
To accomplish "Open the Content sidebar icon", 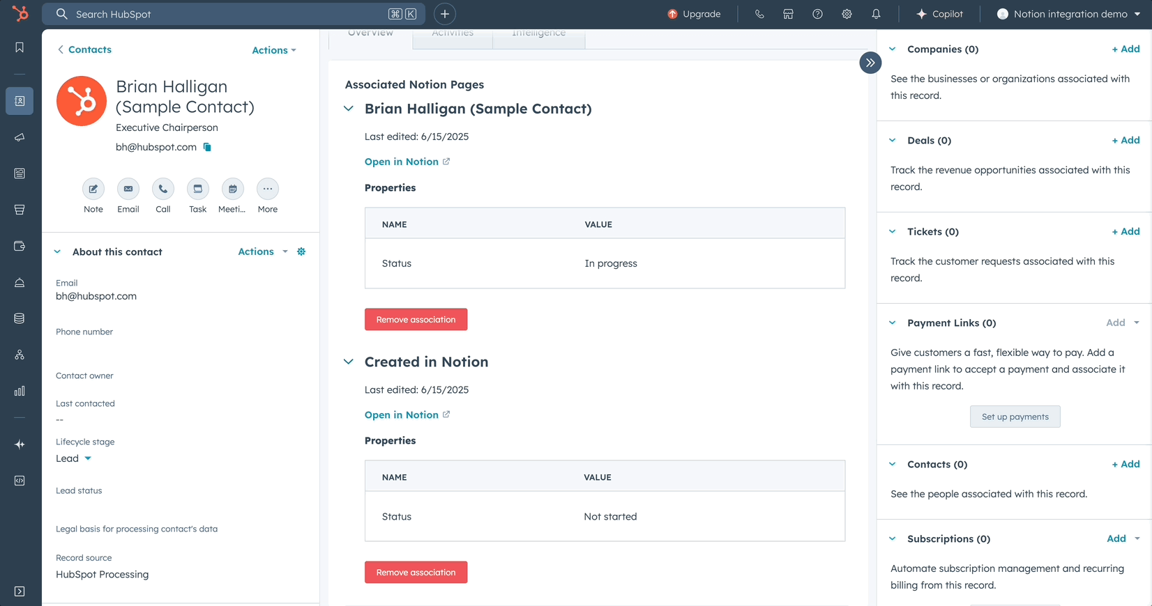I will click(20, 173).
